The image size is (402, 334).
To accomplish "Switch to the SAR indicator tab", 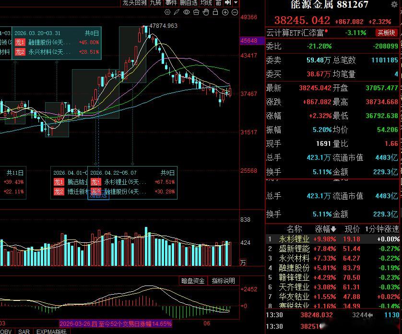I will (x=24, y=332).
